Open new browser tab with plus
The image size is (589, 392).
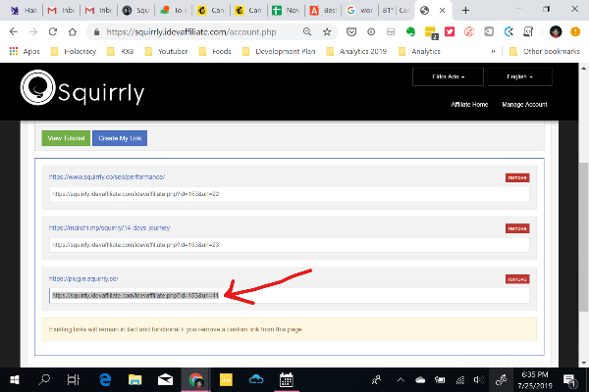click(465, 11)
